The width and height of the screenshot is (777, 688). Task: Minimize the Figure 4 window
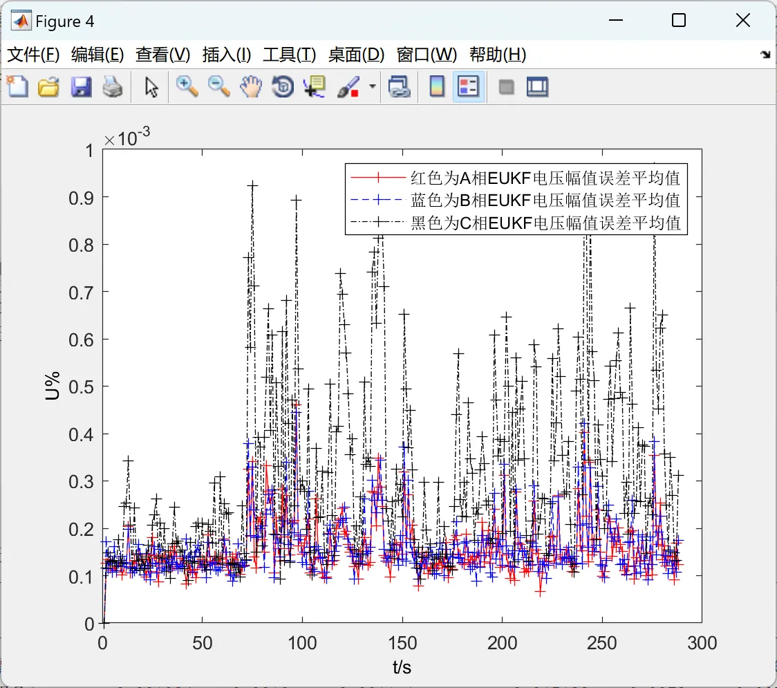[x=615, y=20]
